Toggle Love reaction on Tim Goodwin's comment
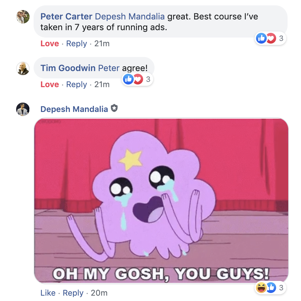Screen dimensions: 301x301 [x=50, y=84]
